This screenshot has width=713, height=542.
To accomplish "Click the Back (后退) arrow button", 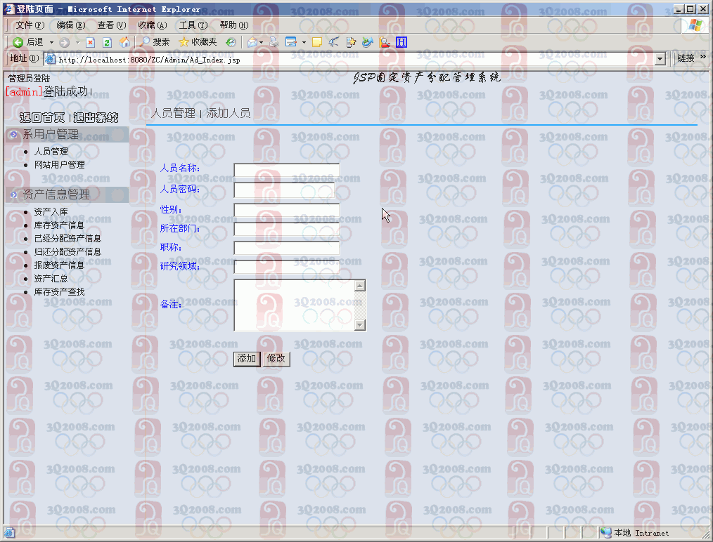I will point(27,42).
